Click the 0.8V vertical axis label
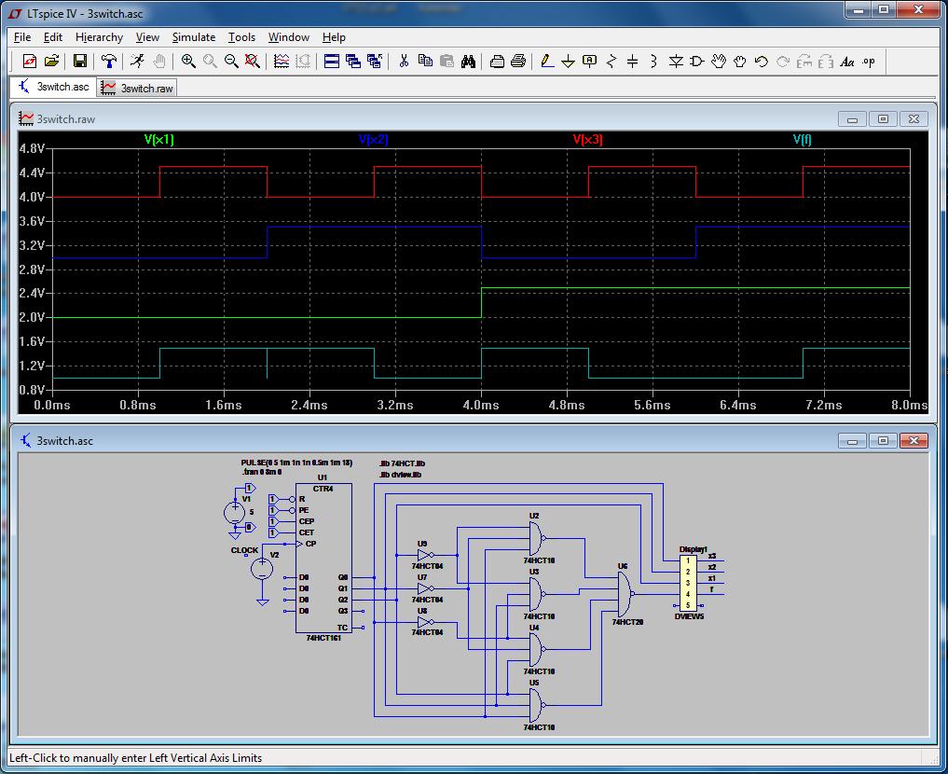948x774 pixels. (x=32, y=390)
